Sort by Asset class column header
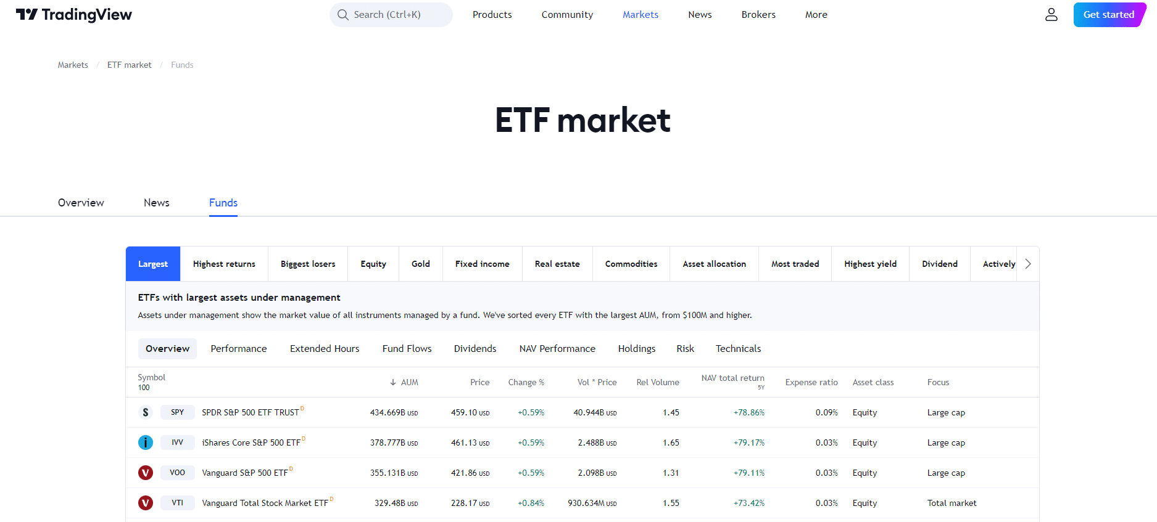 click(x=873, y=382)
